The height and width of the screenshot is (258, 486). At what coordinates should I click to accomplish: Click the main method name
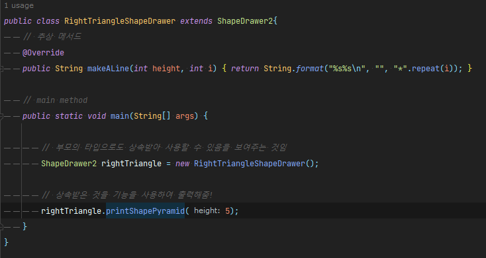click(x=120, y=116)
